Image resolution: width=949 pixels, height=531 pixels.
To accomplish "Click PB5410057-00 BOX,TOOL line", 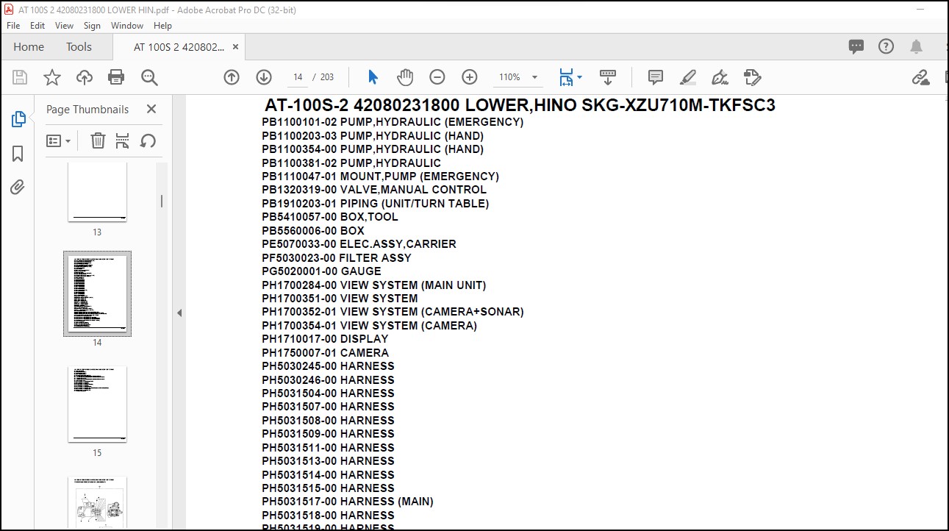I will pos(330,217).
